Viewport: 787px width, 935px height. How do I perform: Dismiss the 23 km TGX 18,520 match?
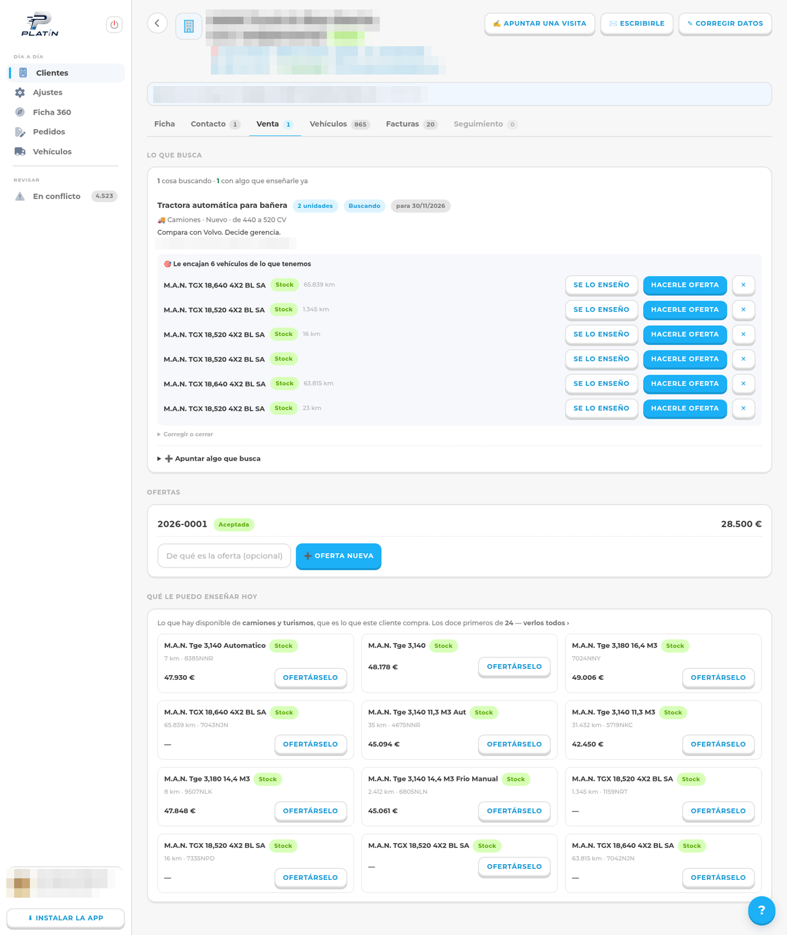pyautogui.click(x=743, y=408)
